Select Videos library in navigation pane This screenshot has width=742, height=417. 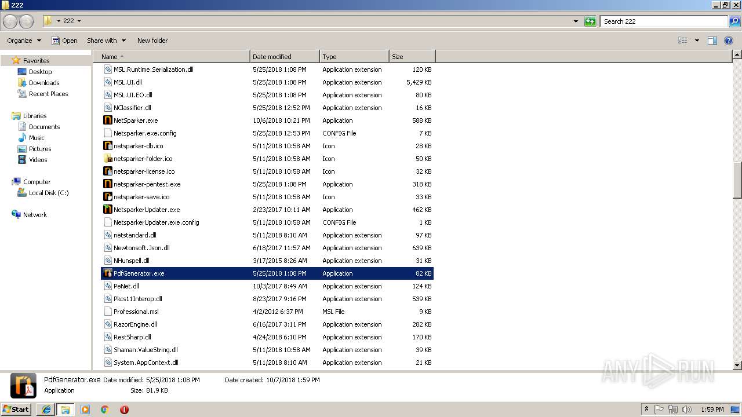point(38,160)
